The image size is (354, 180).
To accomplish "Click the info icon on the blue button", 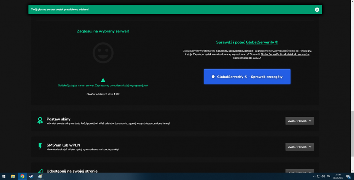I will (213, 77).
